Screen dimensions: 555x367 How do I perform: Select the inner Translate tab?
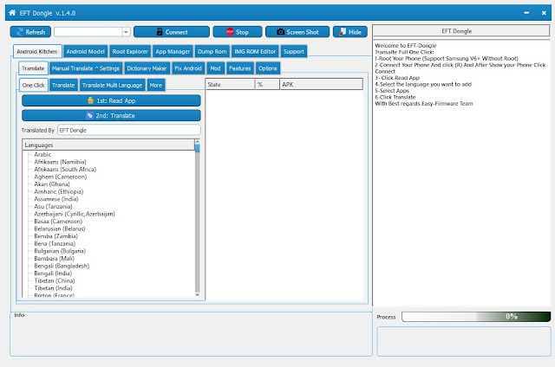63,85
